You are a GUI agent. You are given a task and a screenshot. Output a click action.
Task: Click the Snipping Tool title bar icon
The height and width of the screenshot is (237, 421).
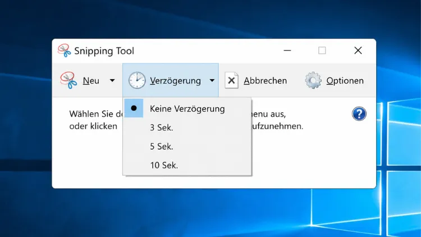click(65, 51)
